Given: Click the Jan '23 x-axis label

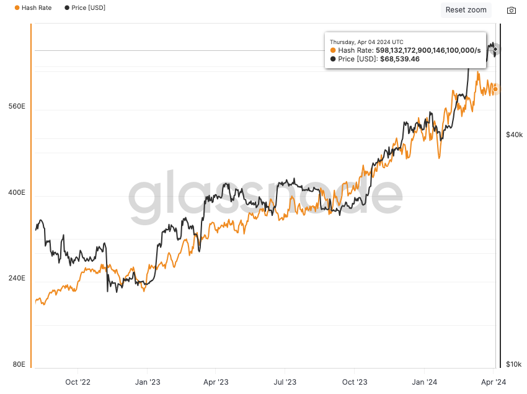Looking at the screenshot, I should (148, 382).
